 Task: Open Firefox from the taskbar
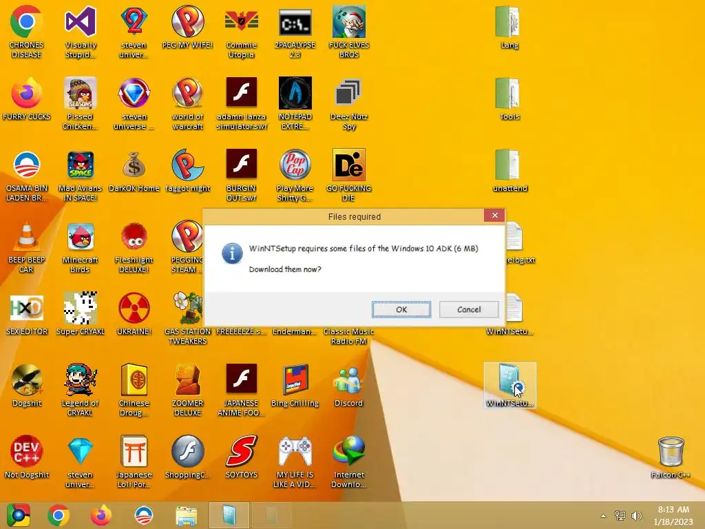(x=101, y=515)
